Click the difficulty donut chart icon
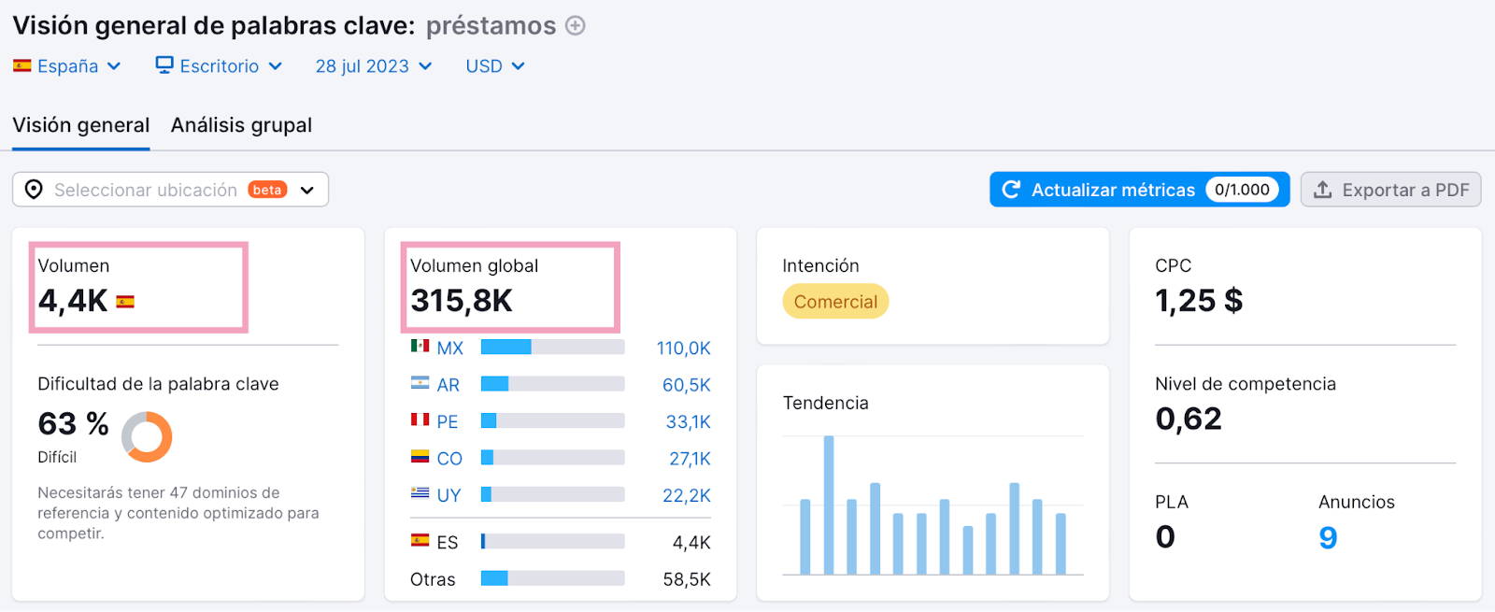The image size is (1495, 612). click(147, 436)
